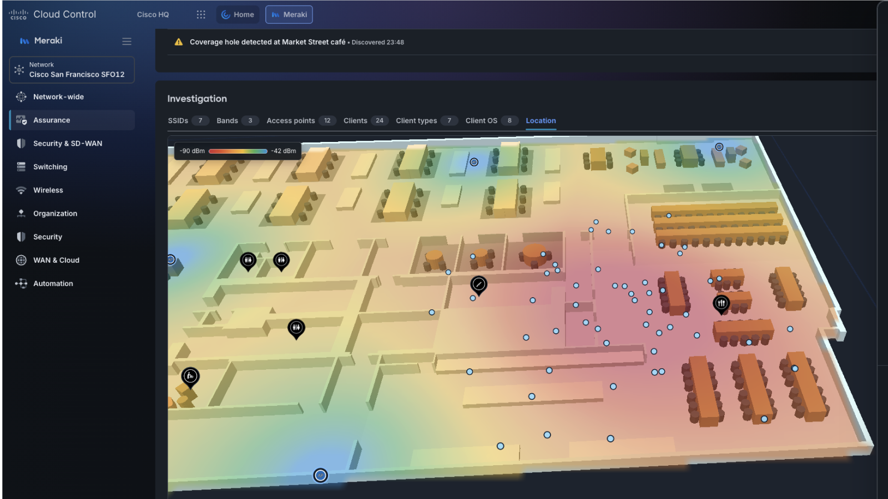
Task: Click the Switching stack icon
Action: pyautogui.click(x=21, y=167)
